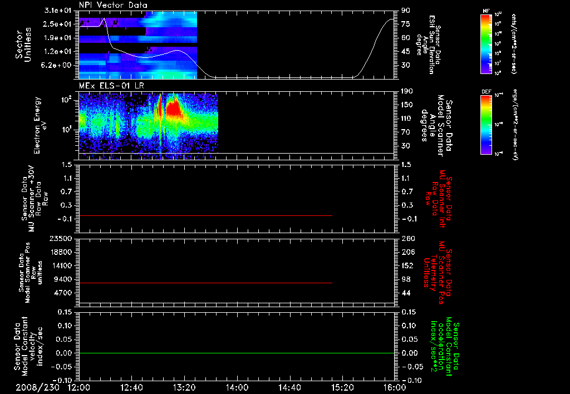Click the 190 scanner angle tick label
570x394 pixels.
pos(407,91)
